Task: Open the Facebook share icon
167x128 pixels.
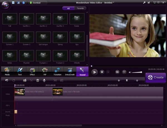Action: pos(18,3)
